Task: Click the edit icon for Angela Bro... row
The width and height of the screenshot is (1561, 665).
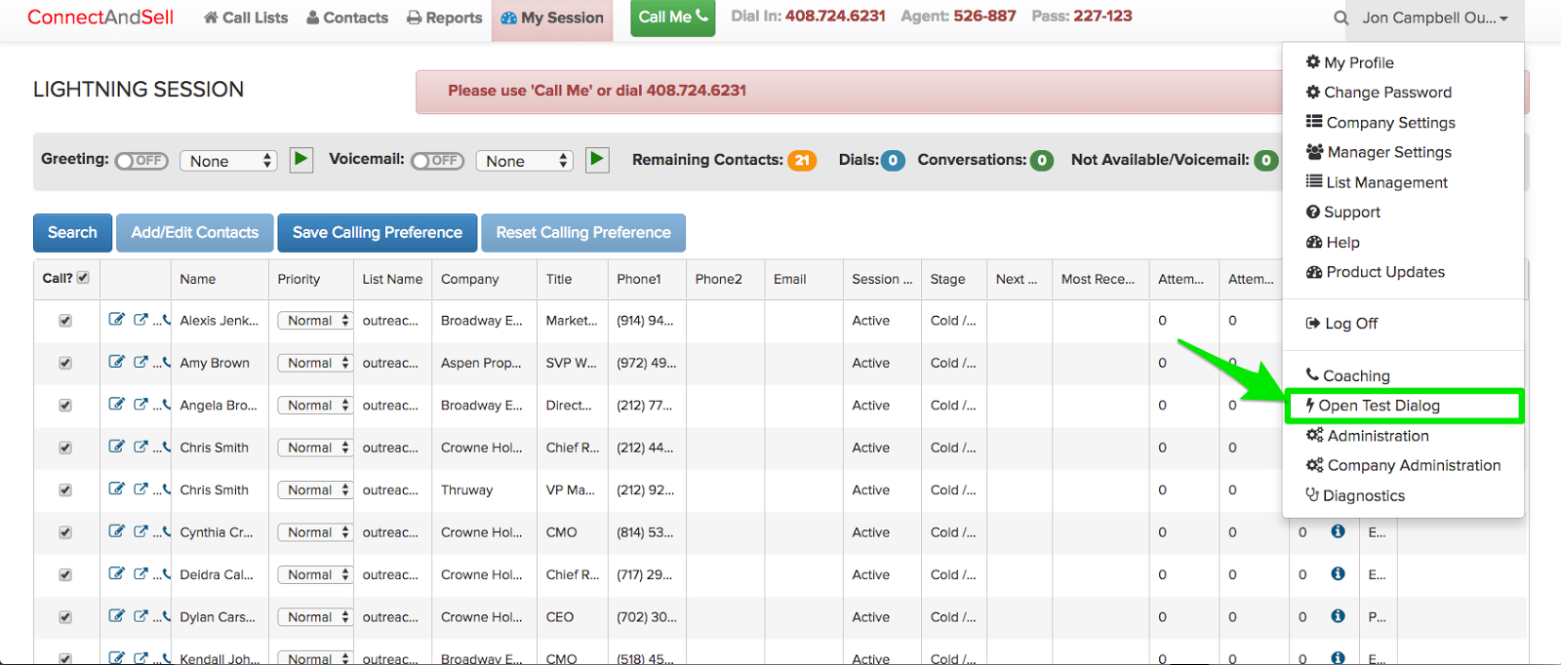Action: click(x=117, y=405)
